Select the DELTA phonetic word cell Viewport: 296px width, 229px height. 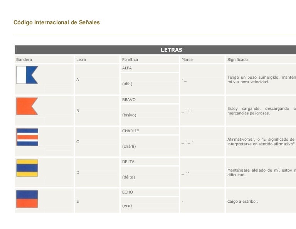(x=128, y=162)
